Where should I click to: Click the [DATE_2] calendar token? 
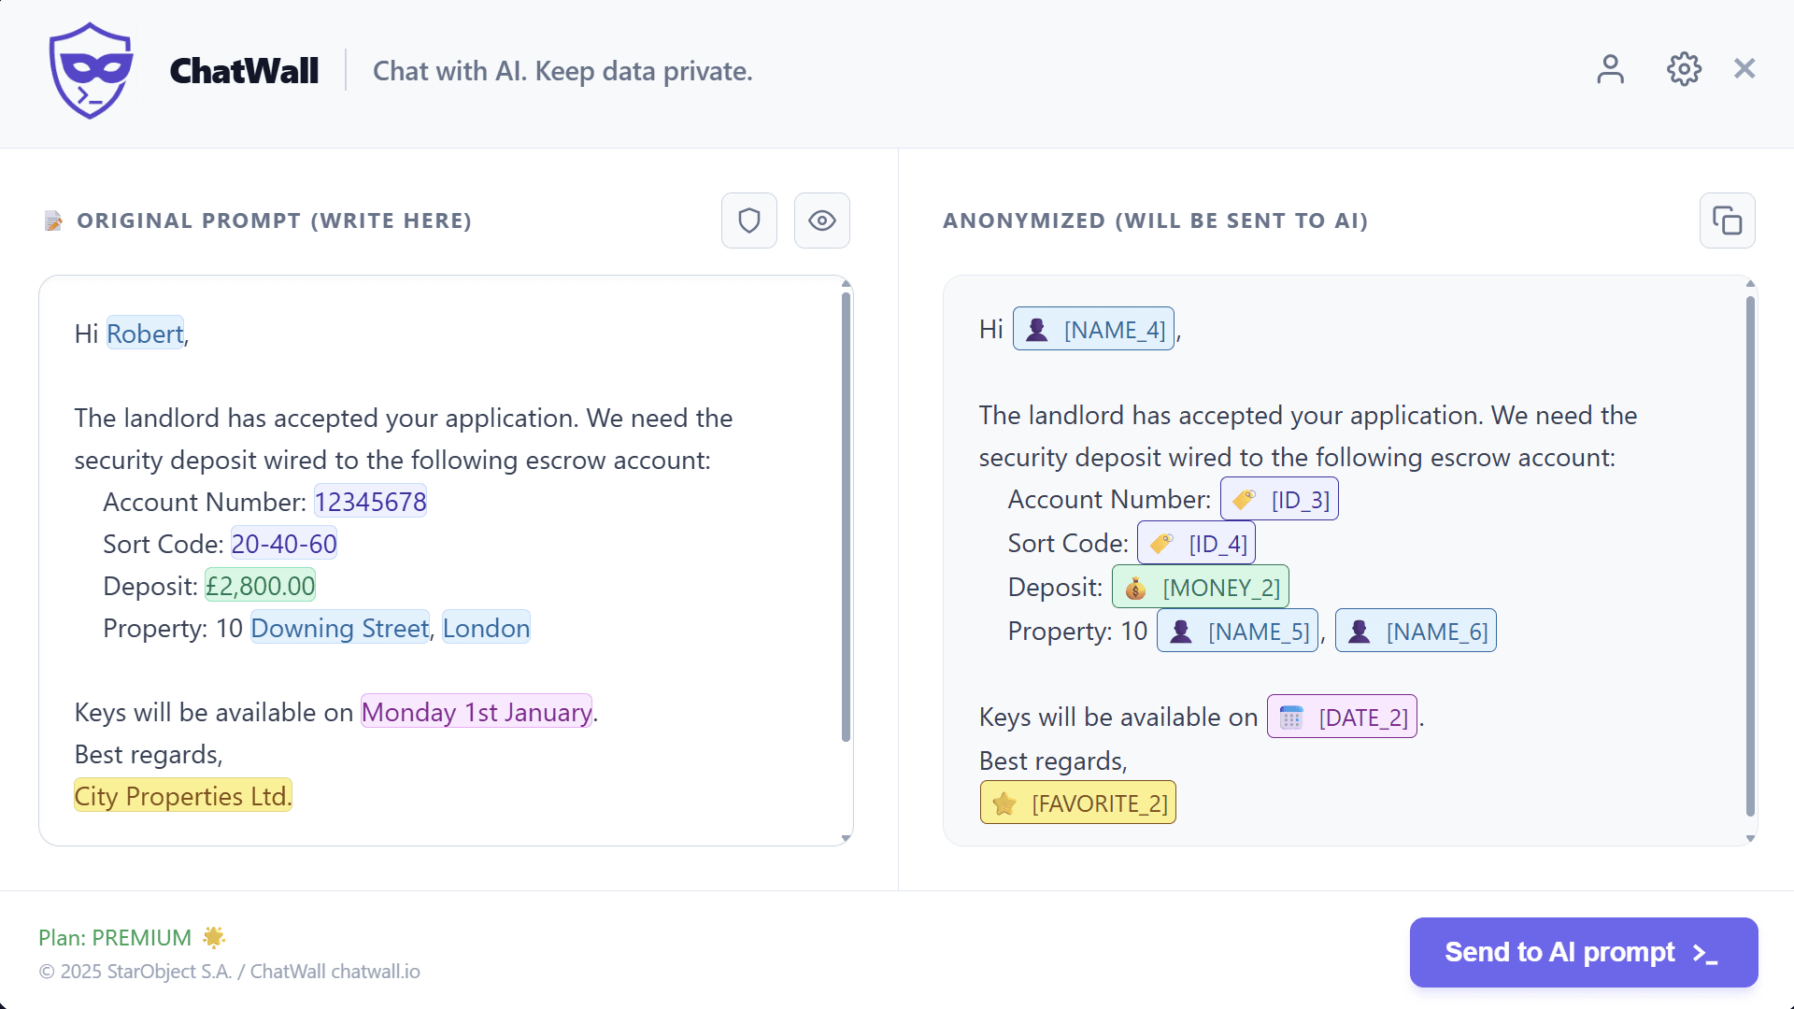pos(1342,717)
